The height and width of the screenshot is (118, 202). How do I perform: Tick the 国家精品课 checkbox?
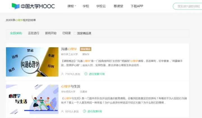coord(75,33)
